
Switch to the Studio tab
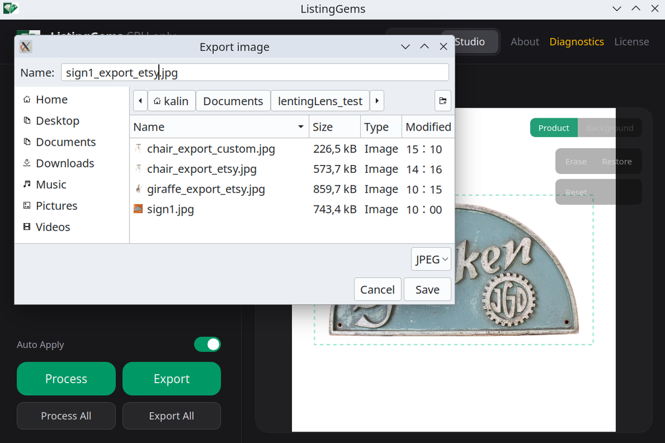coord(470,42)
